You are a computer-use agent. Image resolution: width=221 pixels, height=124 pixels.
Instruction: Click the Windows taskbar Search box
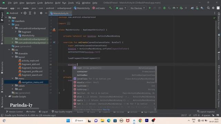(x=79, y=121)
